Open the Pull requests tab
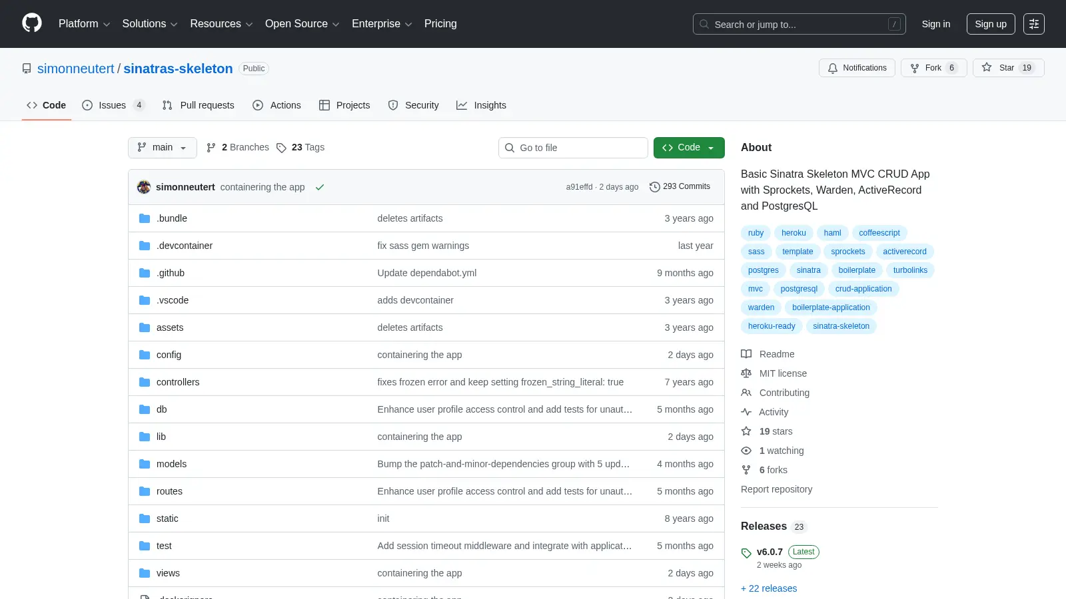Screen dimensions: 1066x599 [x=199, y=105]
